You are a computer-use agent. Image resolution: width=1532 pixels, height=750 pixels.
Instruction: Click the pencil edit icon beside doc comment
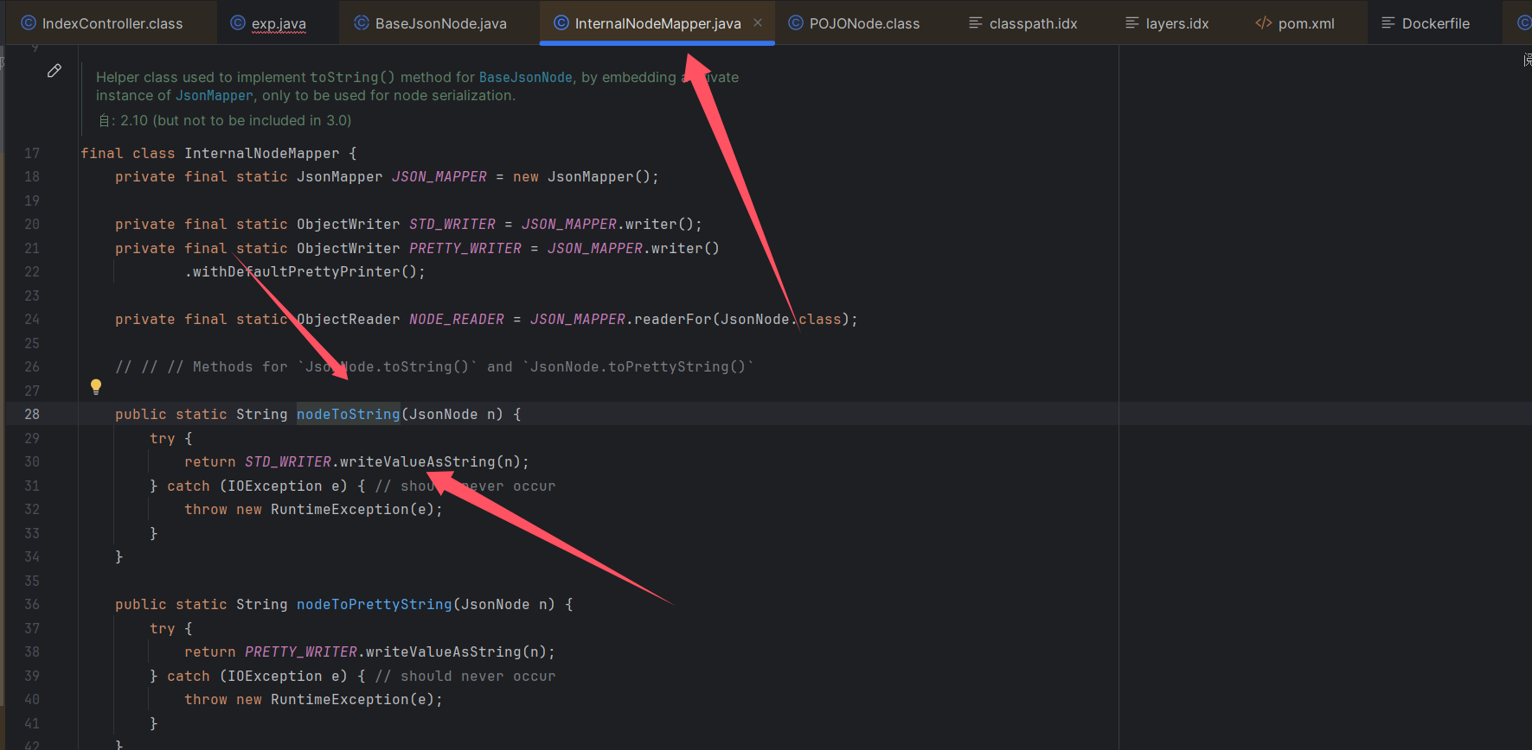(x=54, y=71)
